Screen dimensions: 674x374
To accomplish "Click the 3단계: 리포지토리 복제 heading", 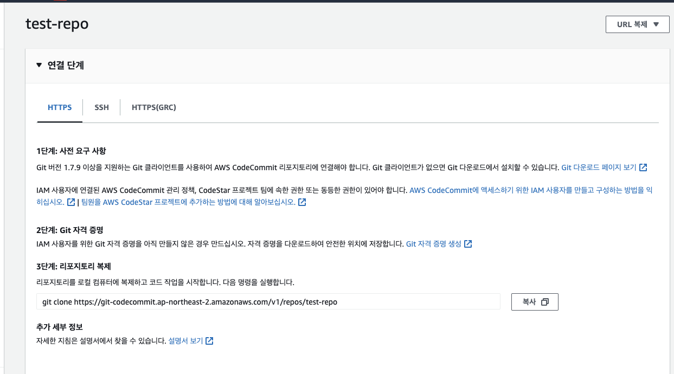I will (74, 266).
